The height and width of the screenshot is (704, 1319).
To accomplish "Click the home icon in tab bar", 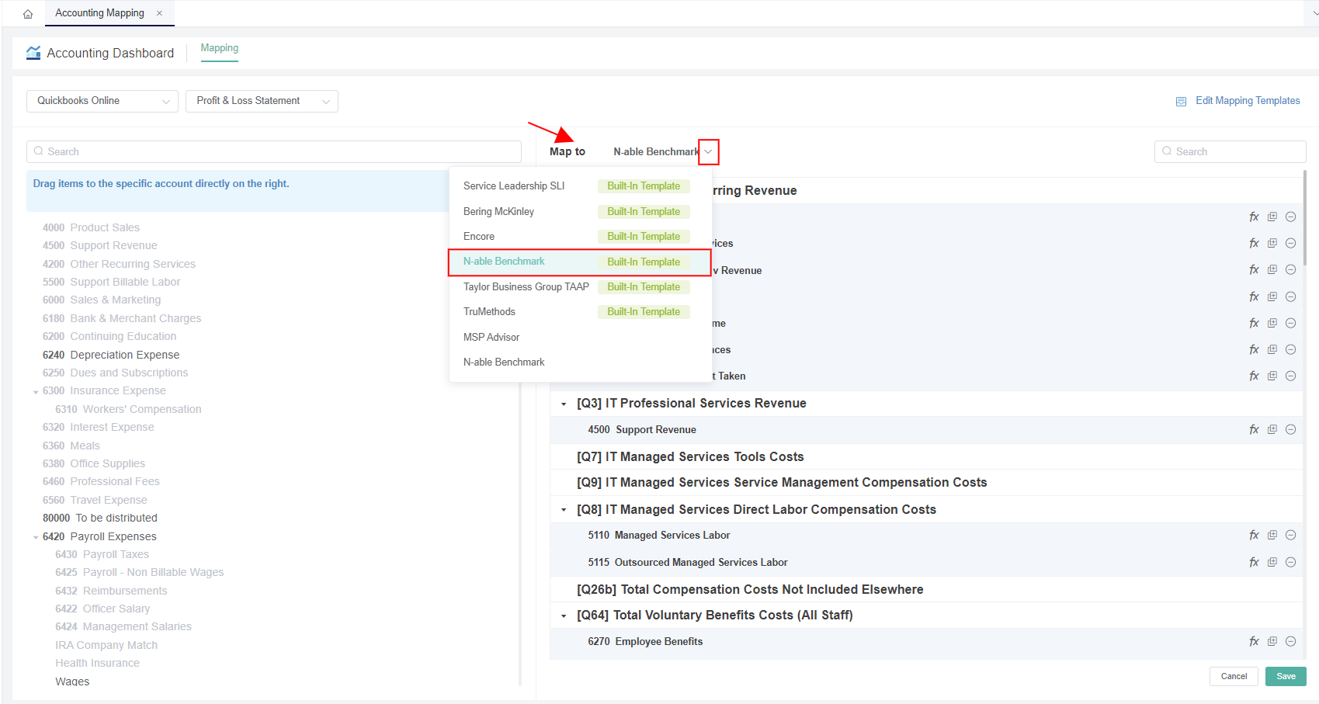I will [28, 14].
